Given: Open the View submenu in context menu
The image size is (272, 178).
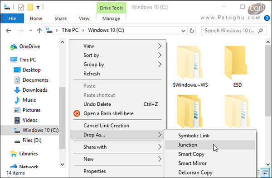Looking at the screenshot, I should point(118,46).
